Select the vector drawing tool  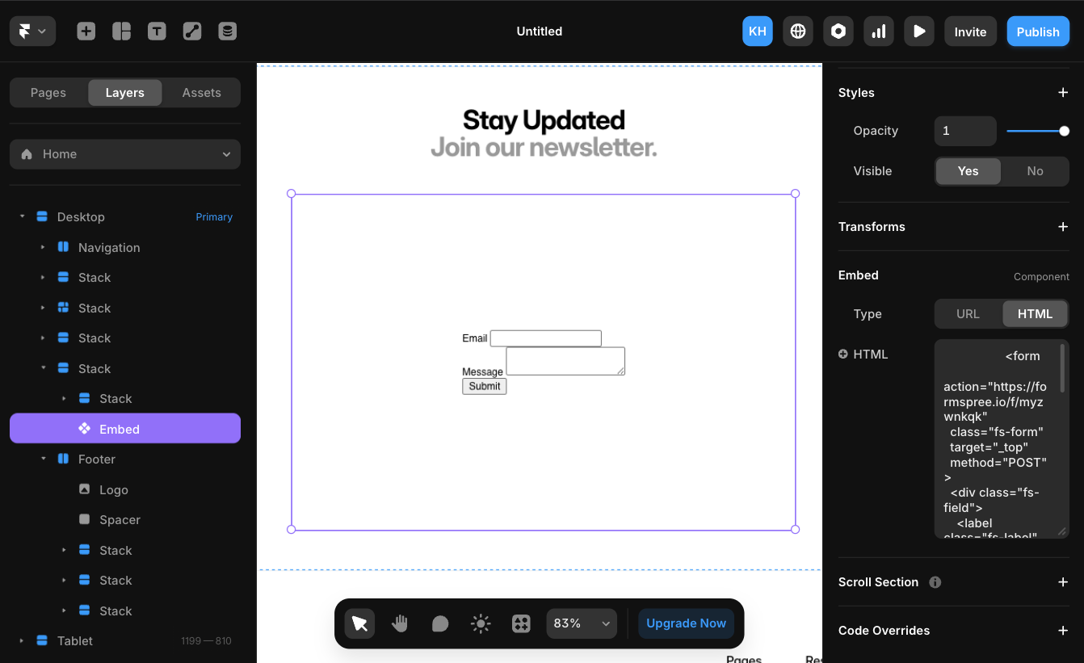tap(192, 31)
